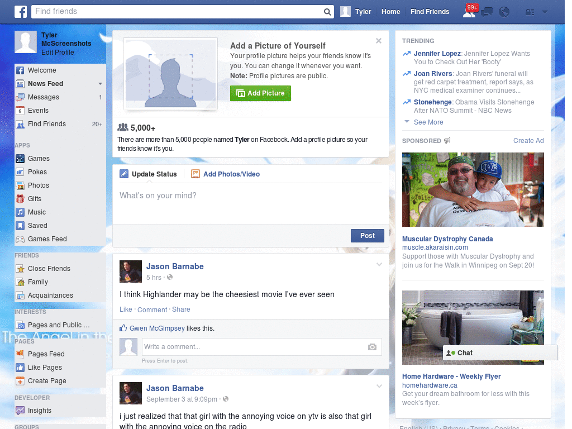Click the Create Page plus icon
This screenshot has height=429, width=572.
pos(20,381)
